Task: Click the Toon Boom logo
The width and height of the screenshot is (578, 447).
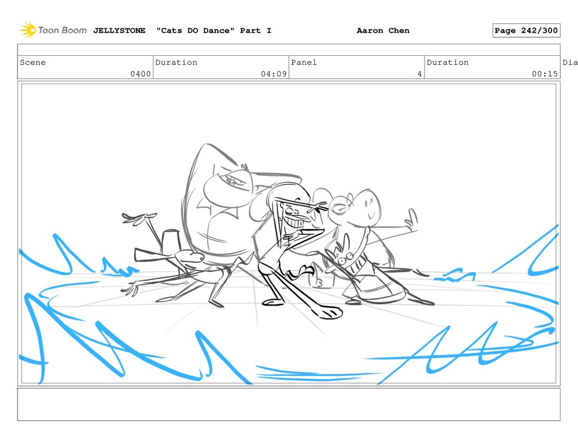Action: tap(52, 30)
